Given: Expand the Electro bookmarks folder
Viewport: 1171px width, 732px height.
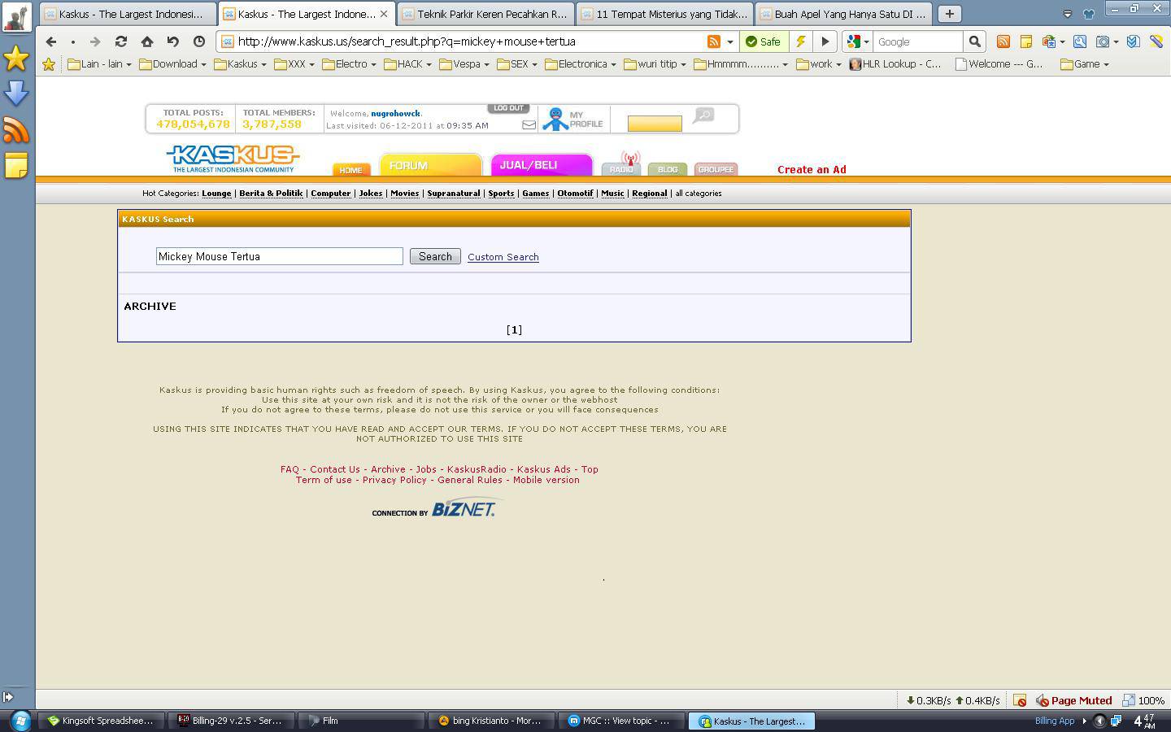Looking at the screenshot, I should coord(350,64).
